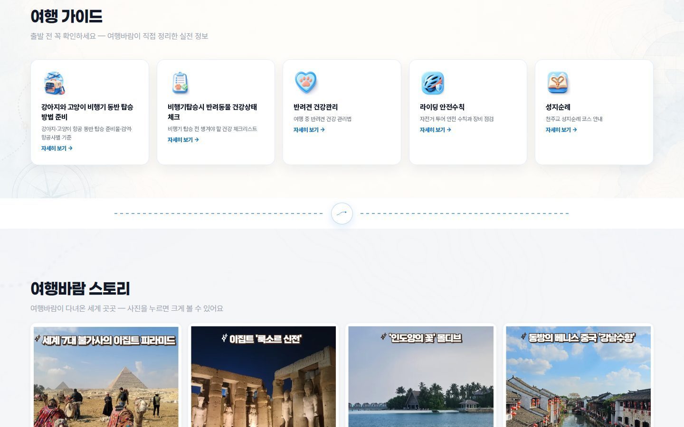Click the route icon on the section divider
Screen dimensions: 684x427
(x=342, y=213)
